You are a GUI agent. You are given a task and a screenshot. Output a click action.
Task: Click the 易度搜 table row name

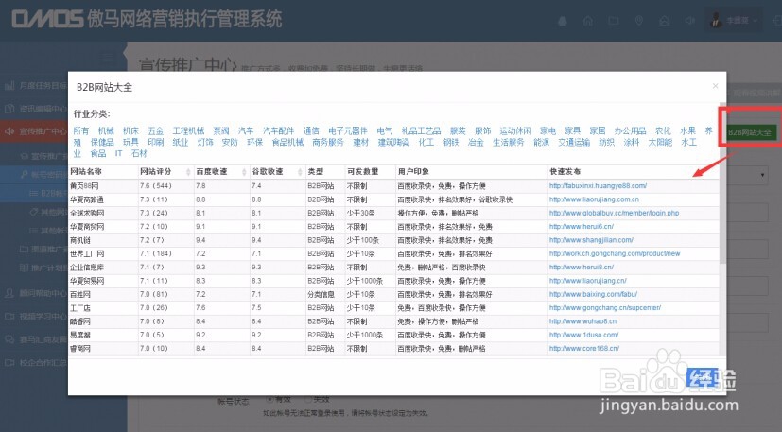[79, 335]
